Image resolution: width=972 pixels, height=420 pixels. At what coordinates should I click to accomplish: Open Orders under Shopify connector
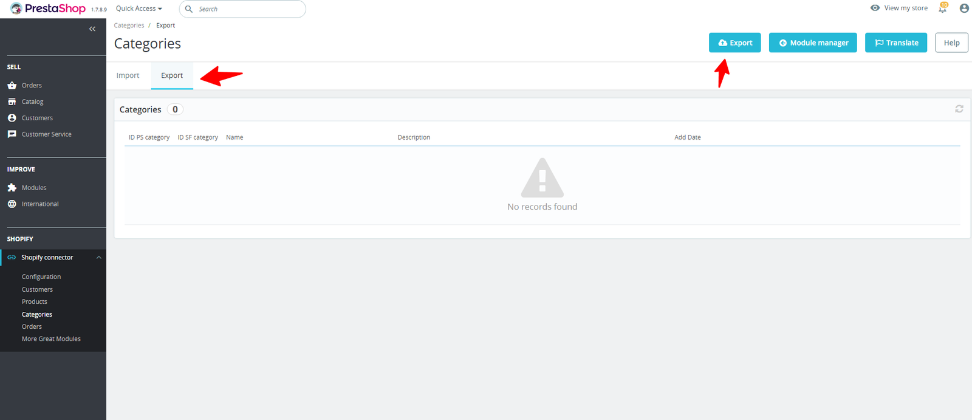pyautogui.click(x=32, y=327)
